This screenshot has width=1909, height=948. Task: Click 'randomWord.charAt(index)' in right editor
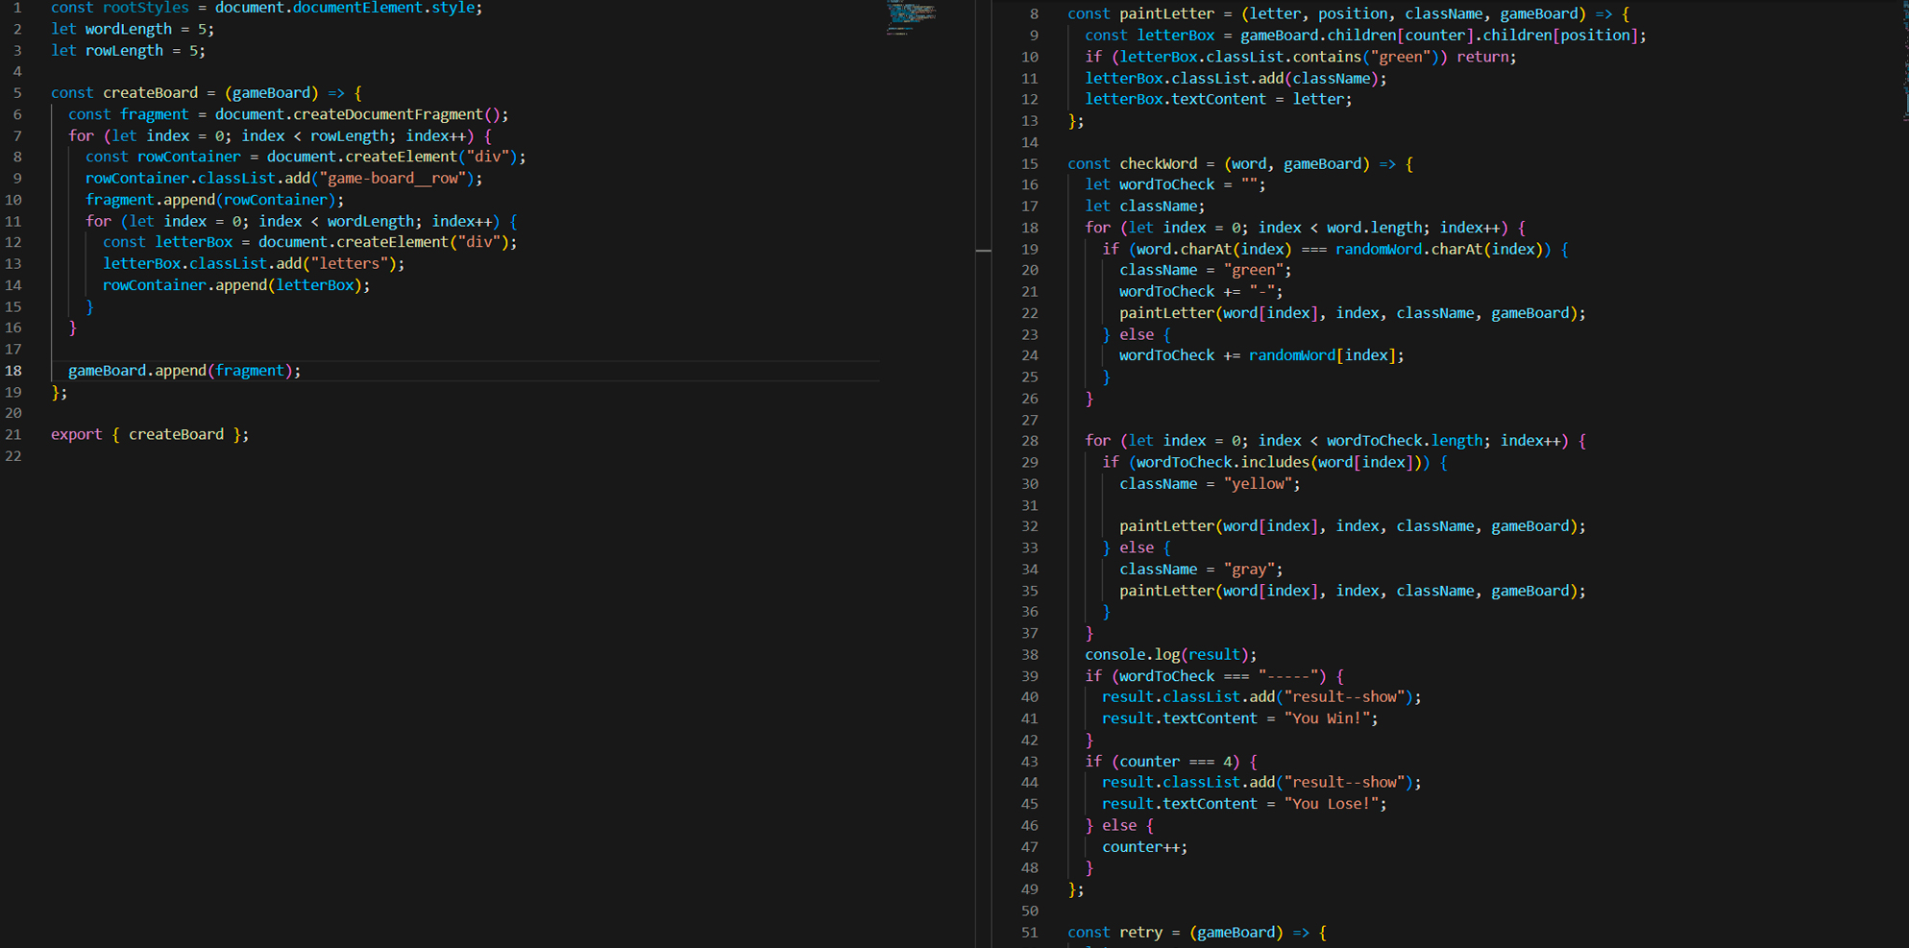1439,249
